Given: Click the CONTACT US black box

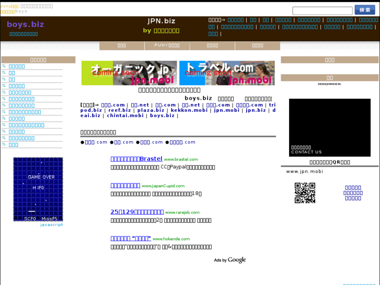Looking at the screenshot, I should click(330, 128).
